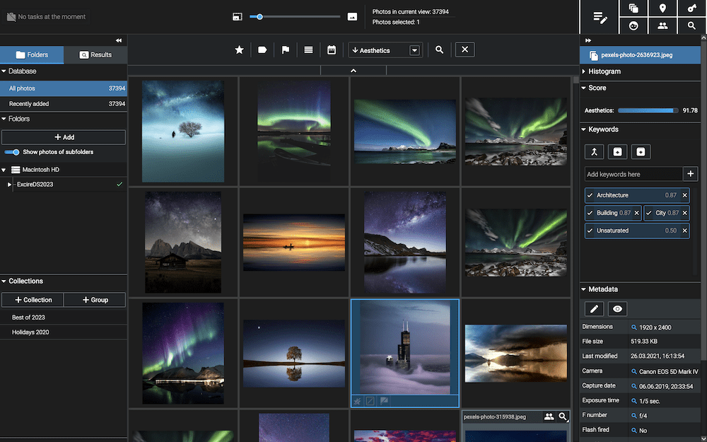The width and height of the screenshot is (707, 442).
Task: Expand the Histogram section
Action: [x=604, y=71]
